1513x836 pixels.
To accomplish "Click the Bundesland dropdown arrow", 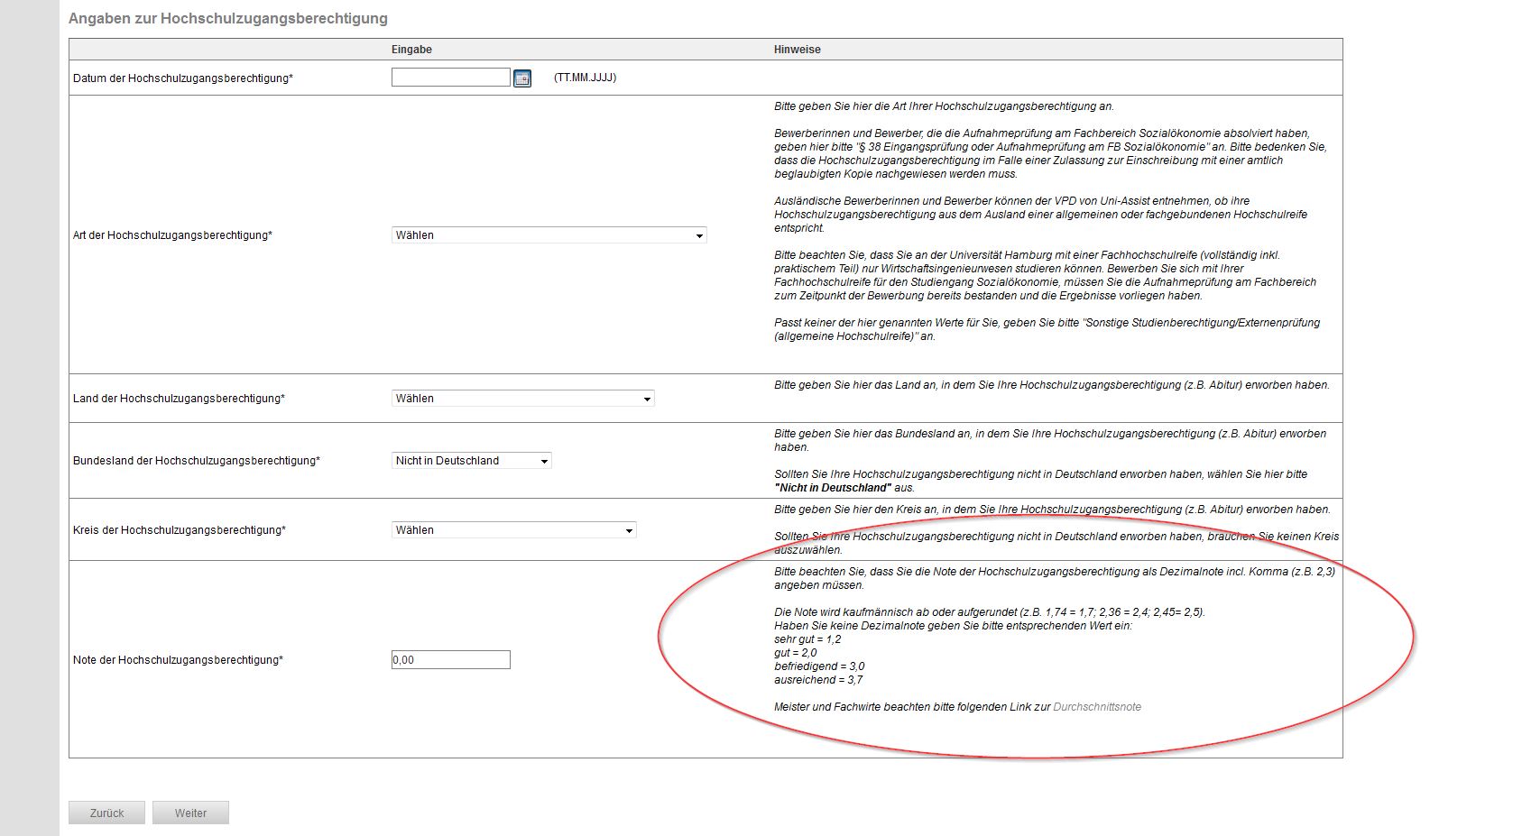I will [x=545, y=460].
